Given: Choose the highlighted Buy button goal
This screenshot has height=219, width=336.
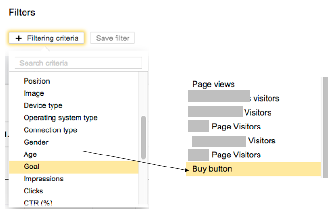Looking at the screenshot, I should point(212,169).
